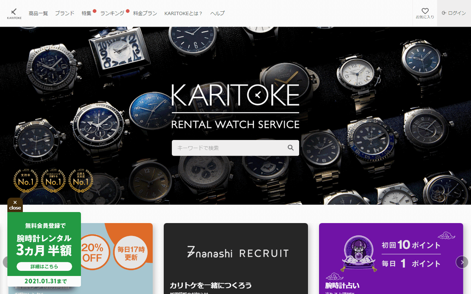Open the ブランド menu item
This screenshot has width=471, height=294.
(x=64, y=13)
